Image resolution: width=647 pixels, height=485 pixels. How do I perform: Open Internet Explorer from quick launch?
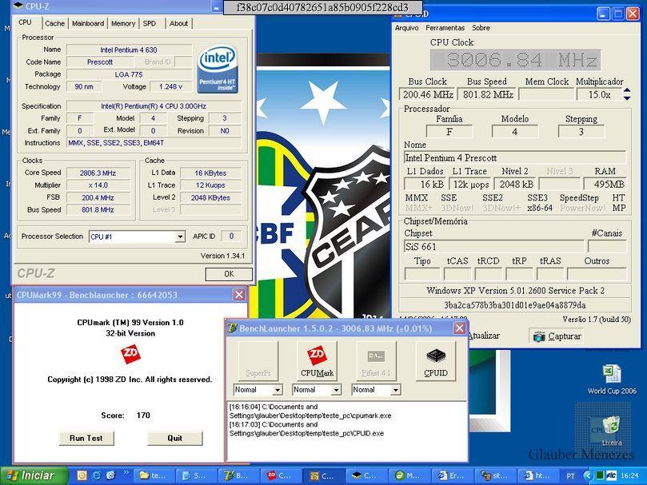point(97,475)
